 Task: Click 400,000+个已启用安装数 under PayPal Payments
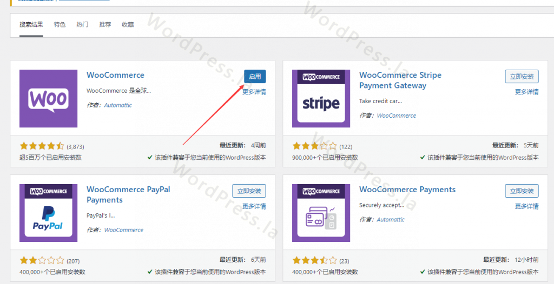[52, 272]
